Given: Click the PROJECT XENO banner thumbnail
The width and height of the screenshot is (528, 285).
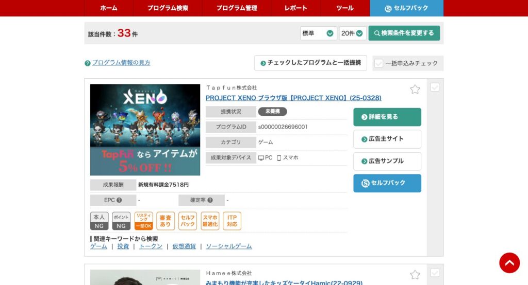Looking at the screenshot, I should point(145,130).
